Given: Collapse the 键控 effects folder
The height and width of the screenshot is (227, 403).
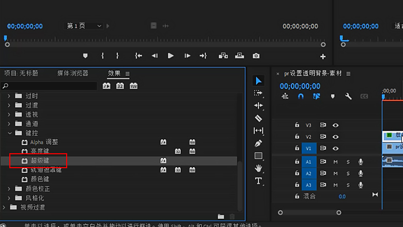Looking at the screenshot, I should [x=10, y=133].
